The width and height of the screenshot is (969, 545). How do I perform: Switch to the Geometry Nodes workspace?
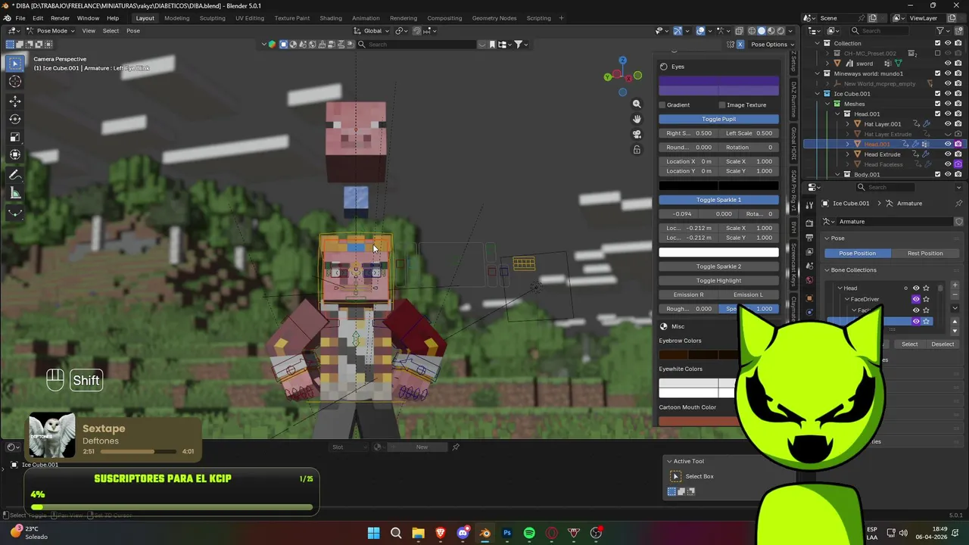coord(494,18)
